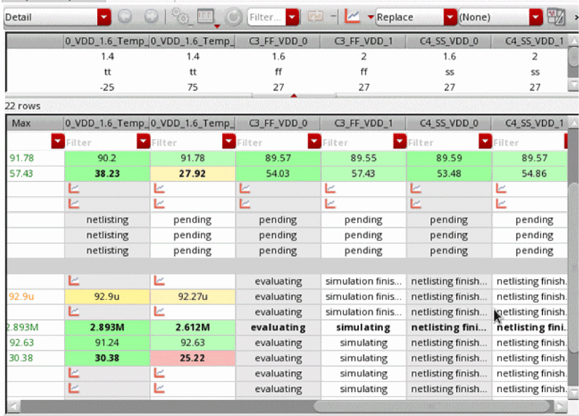Image resolution: width=579 pixels, height=416 pixels.
Task: Select cell with value 53.48
Action: point(449,174)
